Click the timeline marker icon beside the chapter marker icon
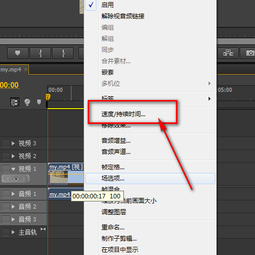Screen dimensions: 255x255 point(39,102)
